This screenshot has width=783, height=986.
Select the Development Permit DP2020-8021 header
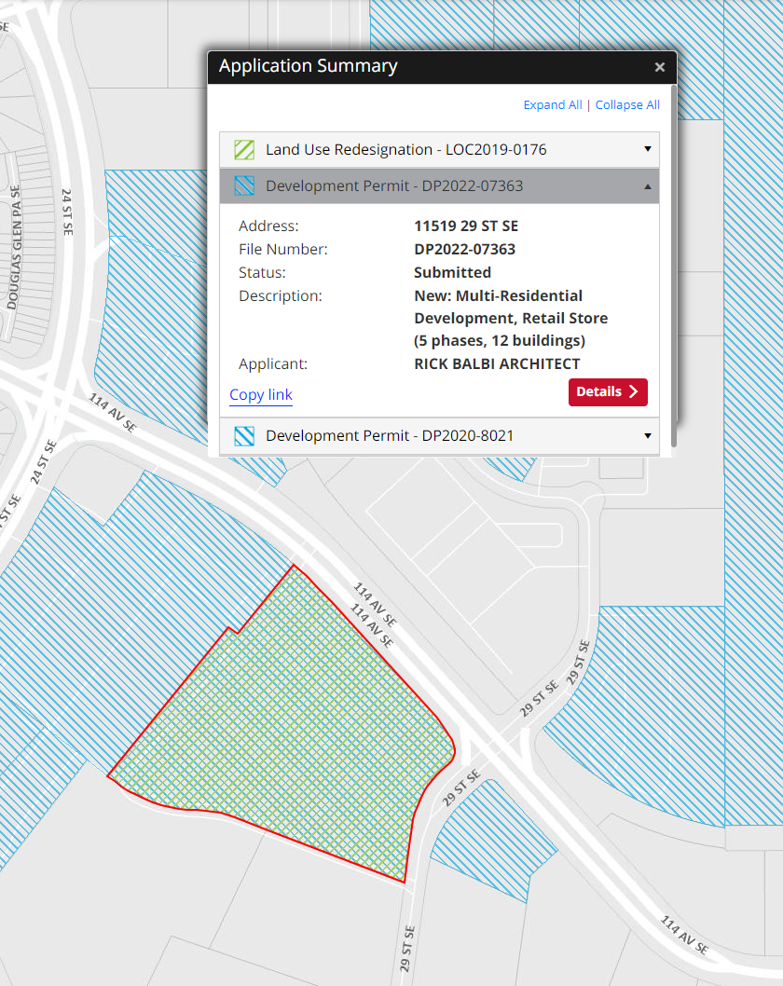(389, 435)
